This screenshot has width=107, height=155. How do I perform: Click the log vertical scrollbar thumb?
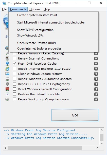point(102,138)
